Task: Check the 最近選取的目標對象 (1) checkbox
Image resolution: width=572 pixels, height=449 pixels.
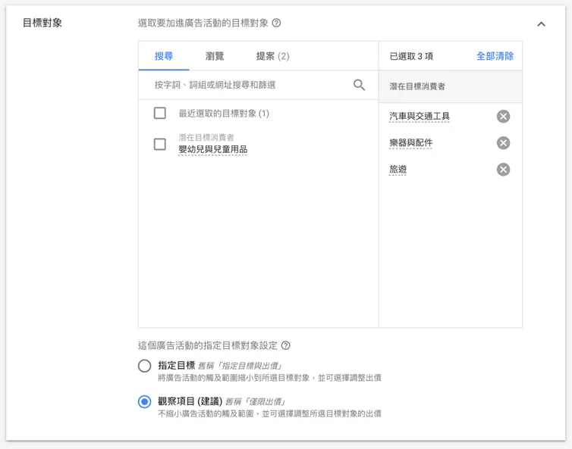Action: tap(160, 114)
